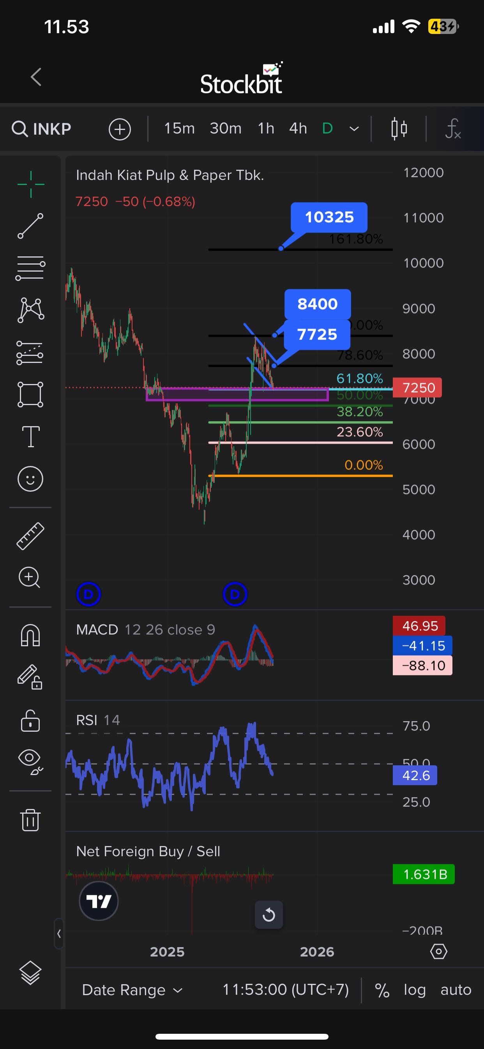Image resolution: width=484 pixels, height=1049 pixels.
Task: Open the candlestick chart style selector
Action: (399, 129)
